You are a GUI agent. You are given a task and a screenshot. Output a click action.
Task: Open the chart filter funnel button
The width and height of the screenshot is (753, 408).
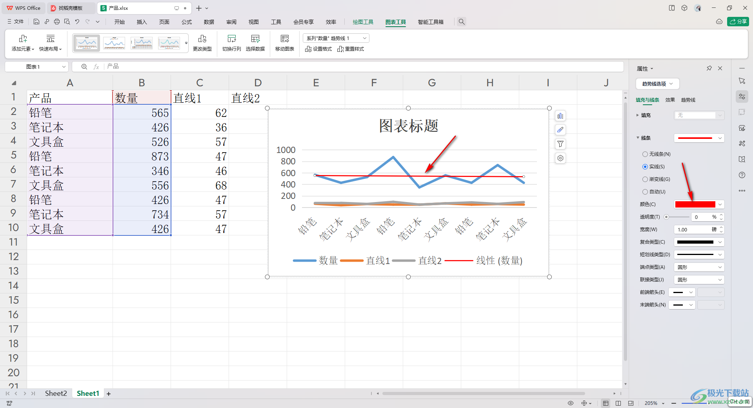[x=560, y=144]
